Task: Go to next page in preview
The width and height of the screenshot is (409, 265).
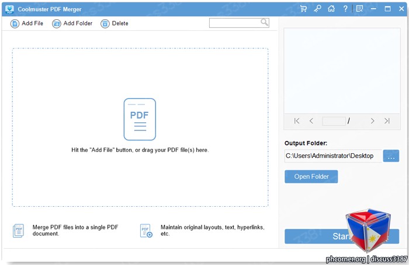Action: [x=372, y=121]
